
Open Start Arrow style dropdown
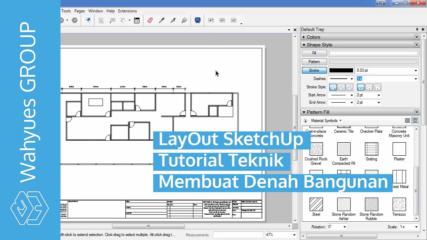pos(352,95)
